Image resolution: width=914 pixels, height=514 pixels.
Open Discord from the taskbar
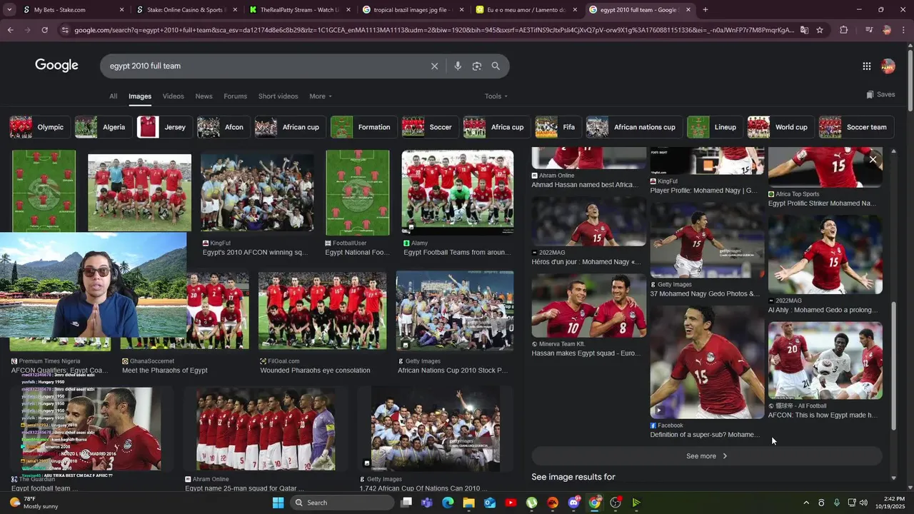pyautogui.click(x=573, y=503)
